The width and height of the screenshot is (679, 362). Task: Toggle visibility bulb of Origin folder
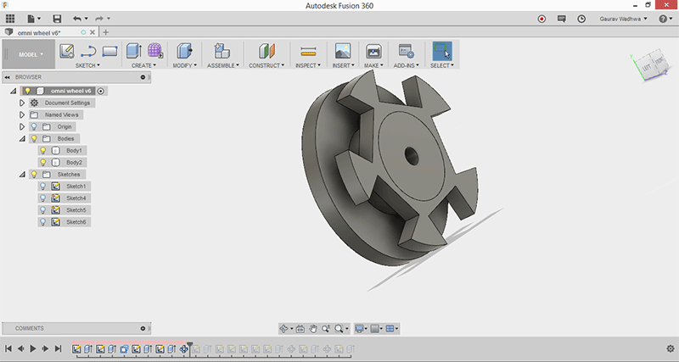click(x=34, y=126)
